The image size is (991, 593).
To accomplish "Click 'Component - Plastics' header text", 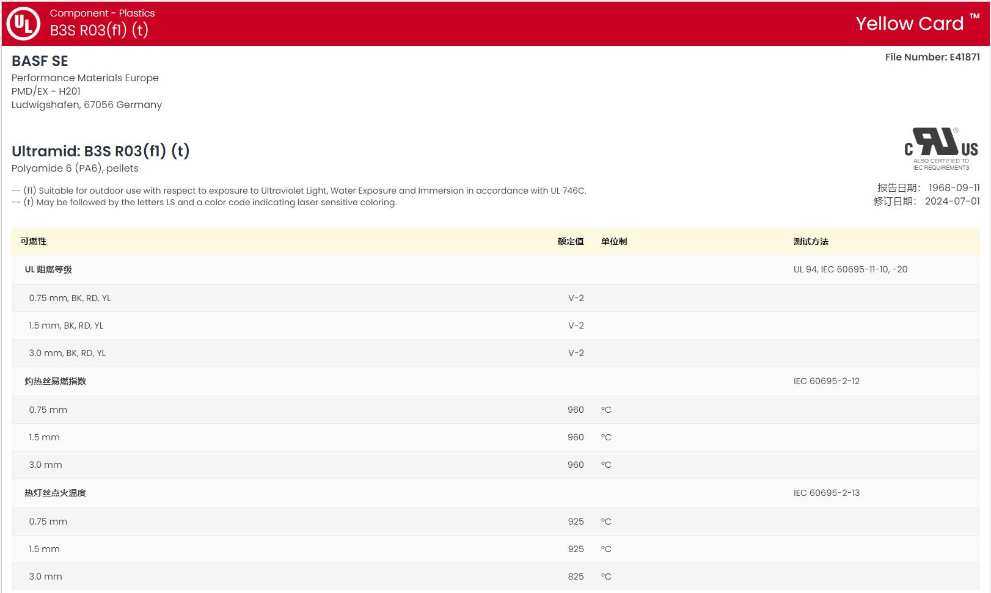I will click(x=102, y=13).
